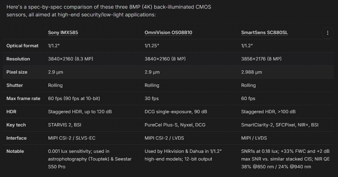Click the OmniVision OS08B10 column header
This screenshot has height=177, width=338.
[168, 33]
